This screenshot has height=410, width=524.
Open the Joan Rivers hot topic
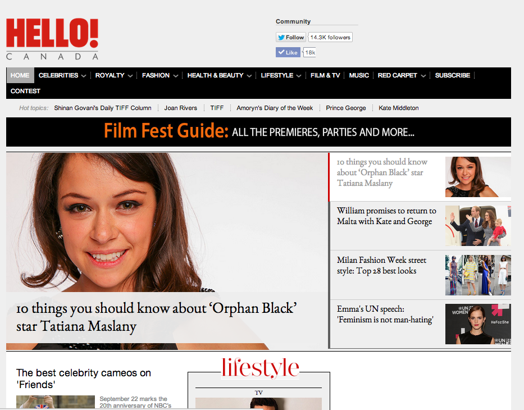(180, 108)
